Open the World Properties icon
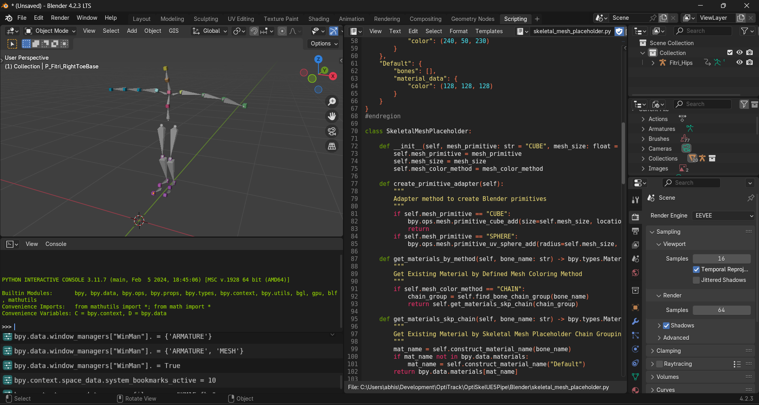 coord(635,273)
